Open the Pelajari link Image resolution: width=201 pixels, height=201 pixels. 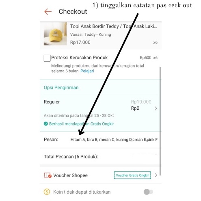87,71
